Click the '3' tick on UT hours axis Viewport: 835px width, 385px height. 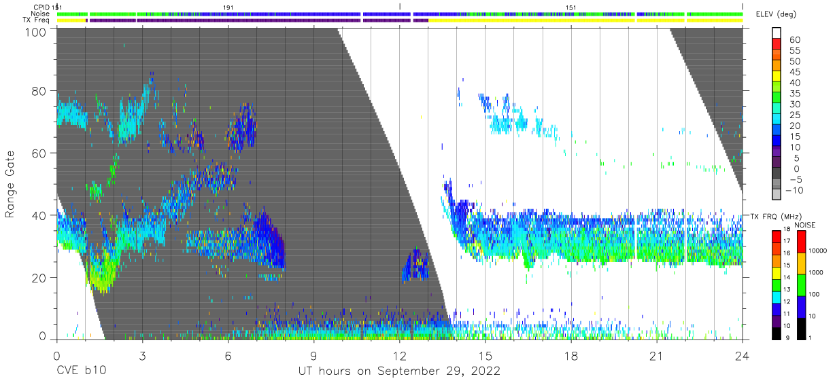142,355
